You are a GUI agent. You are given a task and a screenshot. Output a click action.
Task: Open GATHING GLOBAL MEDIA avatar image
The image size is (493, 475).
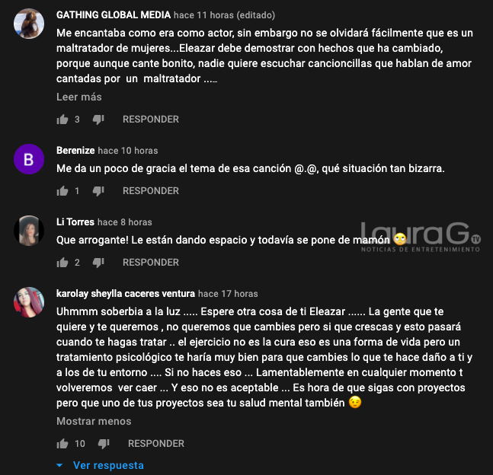click(29, 24)
